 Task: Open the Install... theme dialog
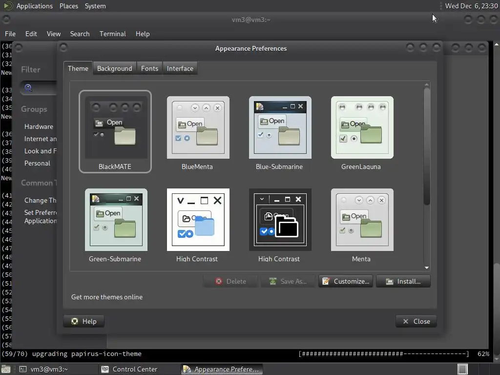(403, 281)
